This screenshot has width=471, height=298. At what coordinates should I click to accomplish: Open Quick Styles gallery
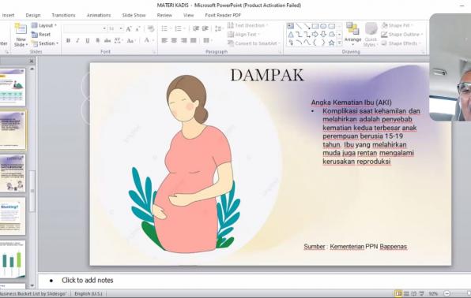tap(371, 35)
